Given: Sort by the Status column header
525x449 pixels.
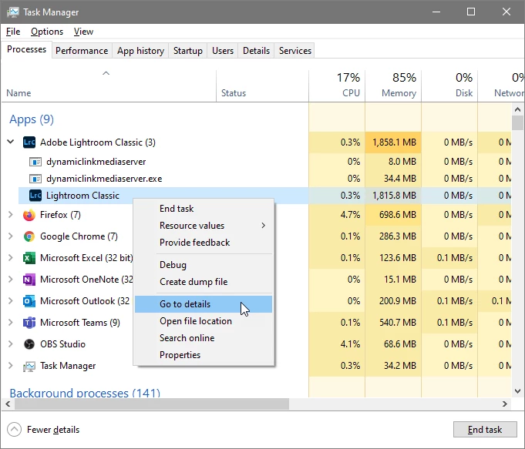Looking at the screenshot, I should [x=262, y=86].
